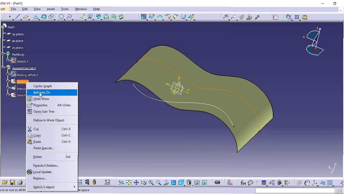Open the Formula f(x) tool
344x194 pixels.
pos(243,183)
